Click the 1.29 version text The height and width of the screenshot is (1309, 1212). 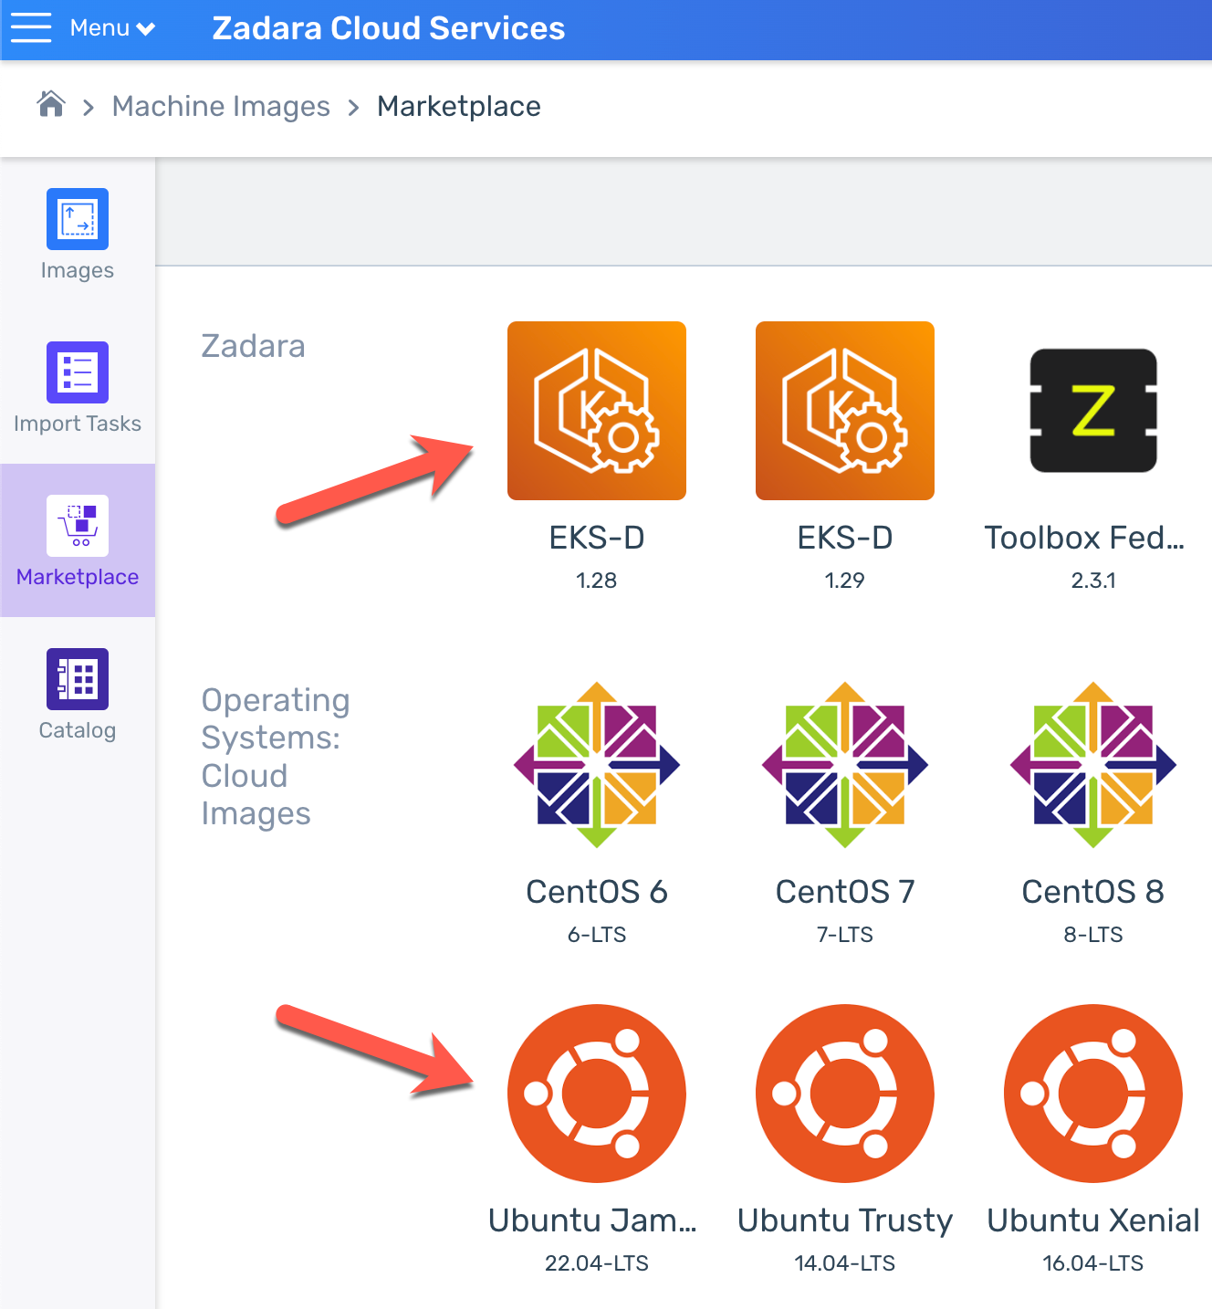point(845,581)
